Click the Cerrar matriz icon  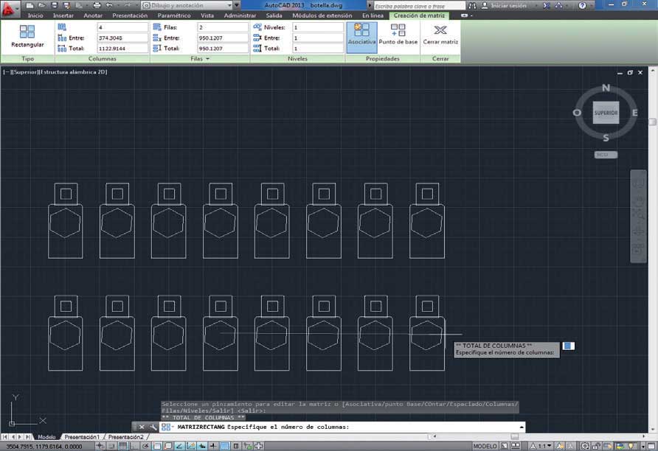coord(440,31)
